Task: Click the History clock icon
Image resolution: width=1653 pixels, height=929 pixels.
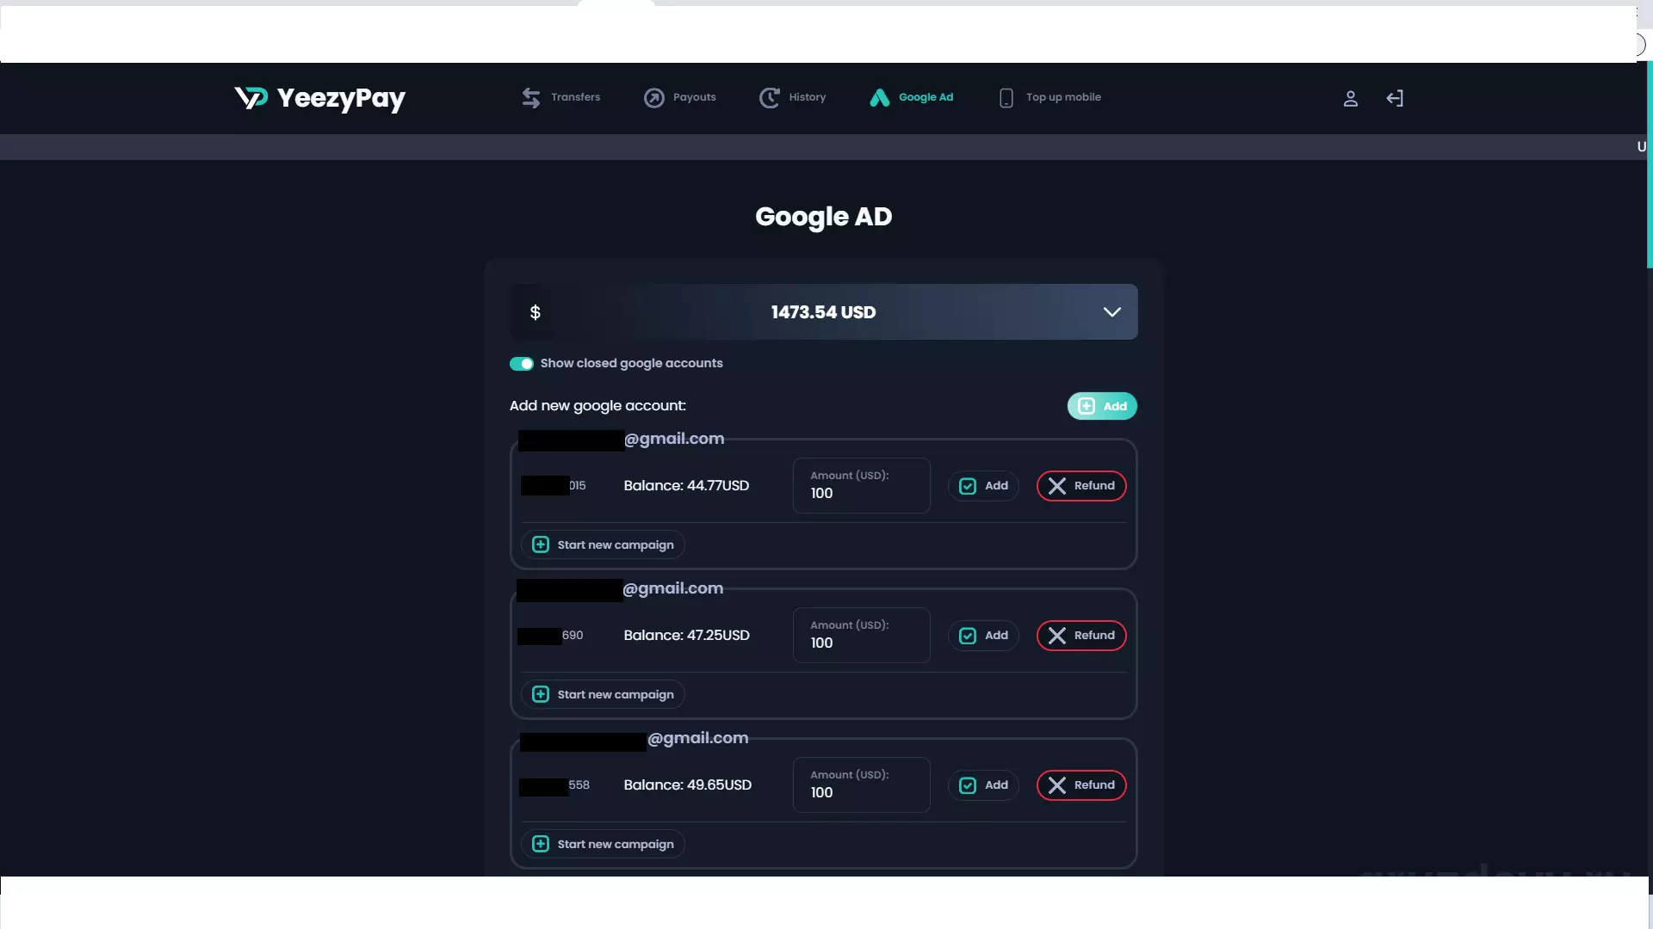Action: coord(769,98)
